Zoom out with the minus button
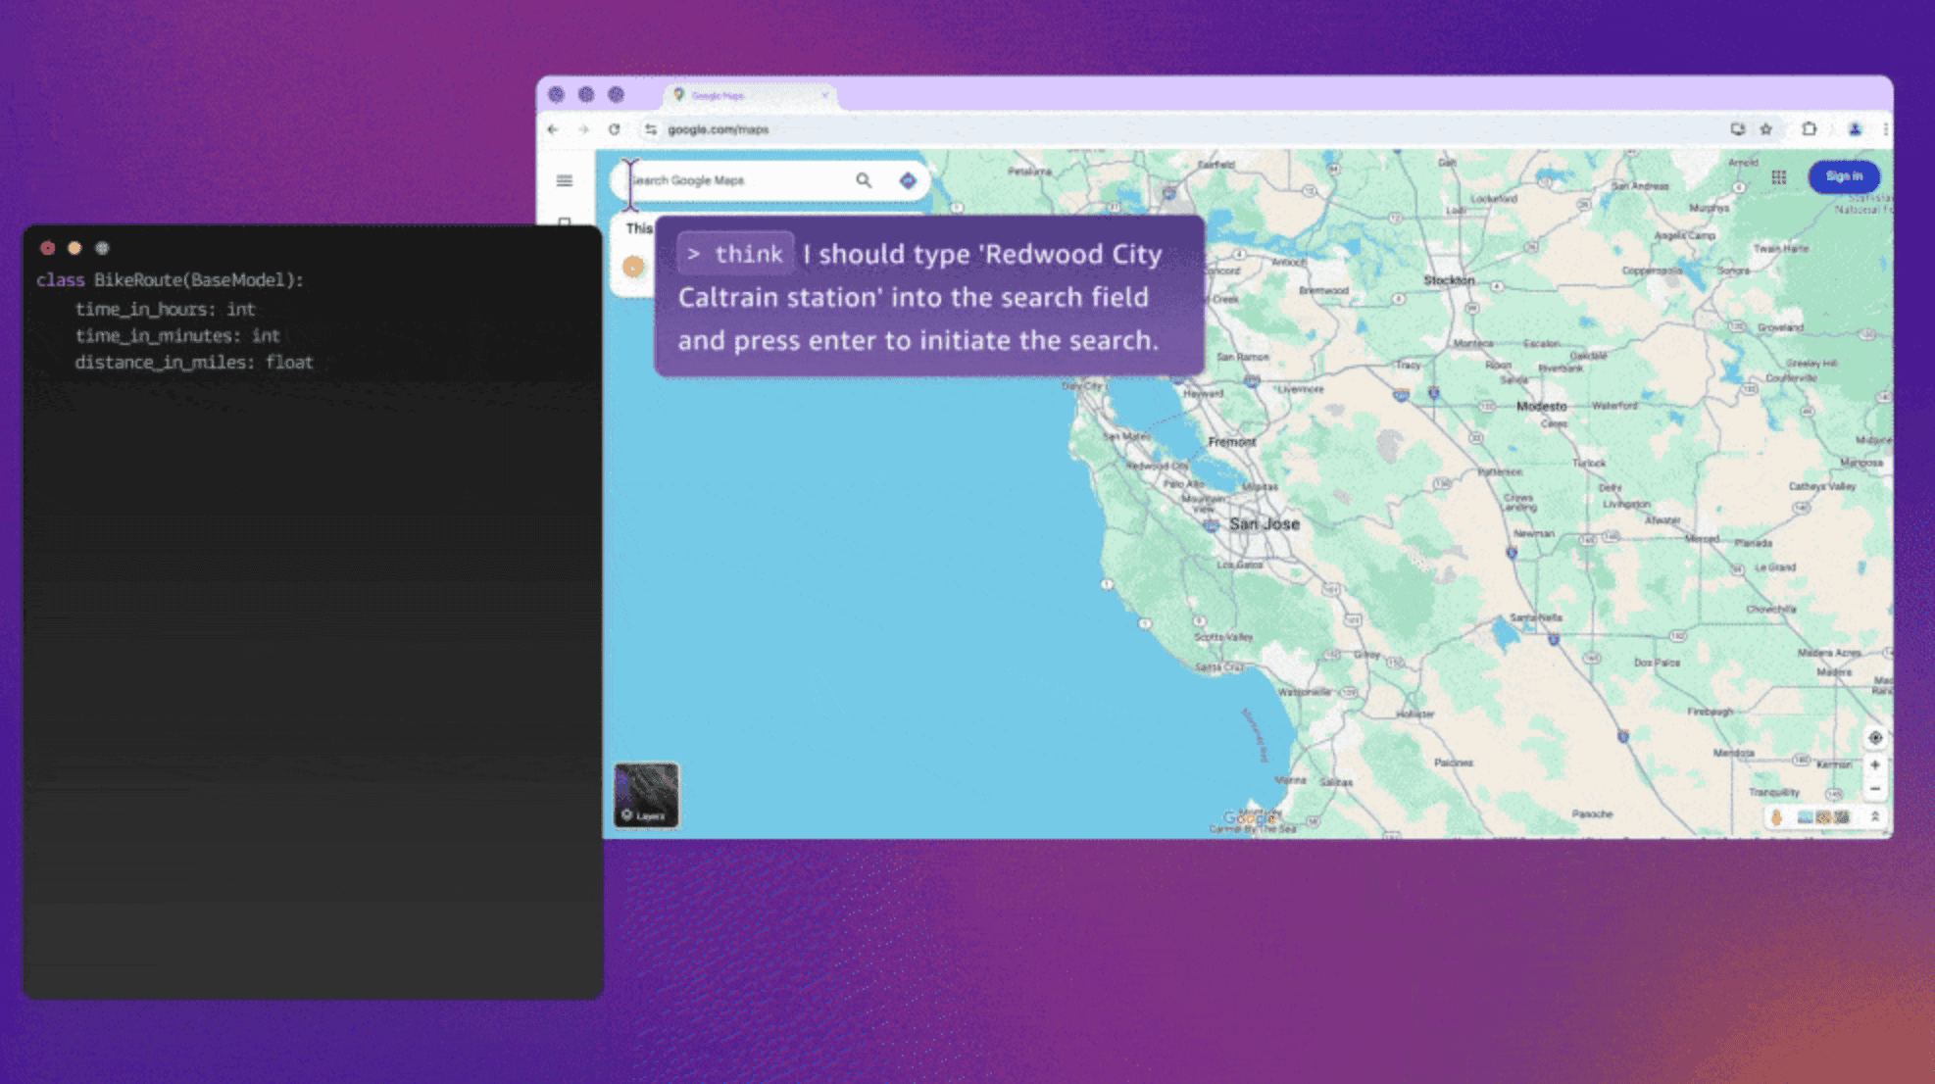 tap(1875, 789)
